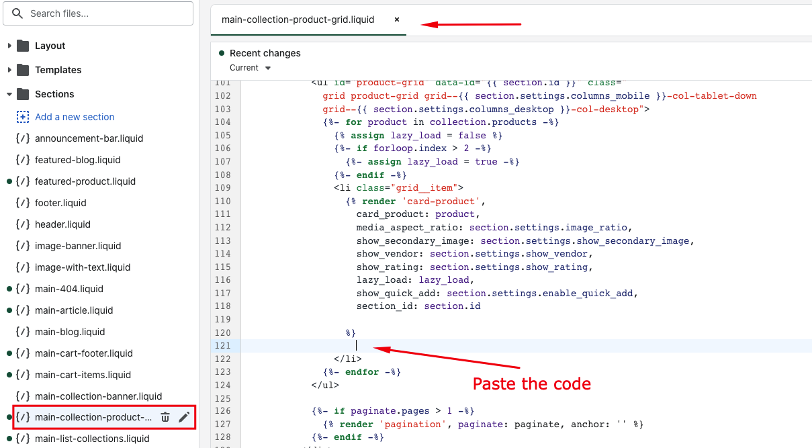This screenshot has height=448, width=812.
Task: Open header.liquid in the file list
Action: [62, 224]
